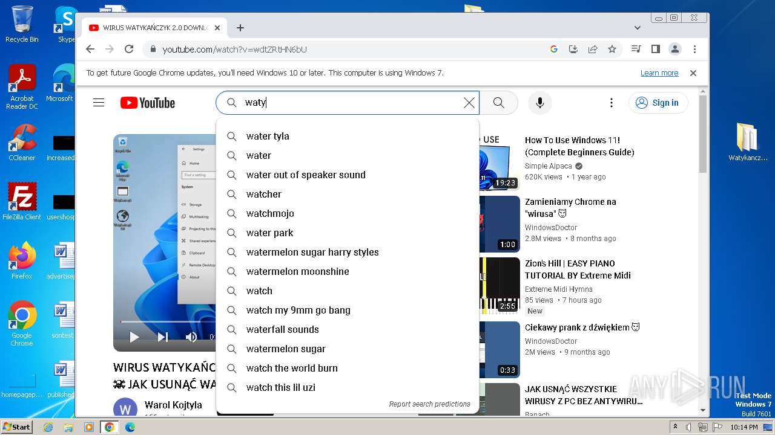Launch Internet Explorer from taskbar
775x435 pixels.
click(x=48, y=427)
